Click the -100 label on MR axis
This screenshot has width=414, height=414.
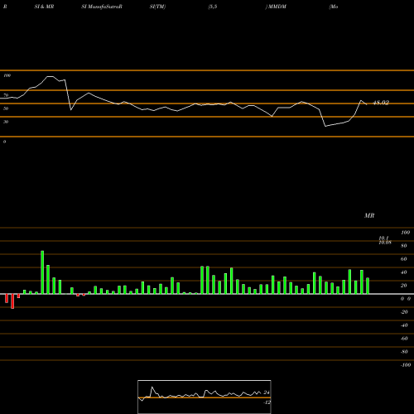(x=406, y=365)
